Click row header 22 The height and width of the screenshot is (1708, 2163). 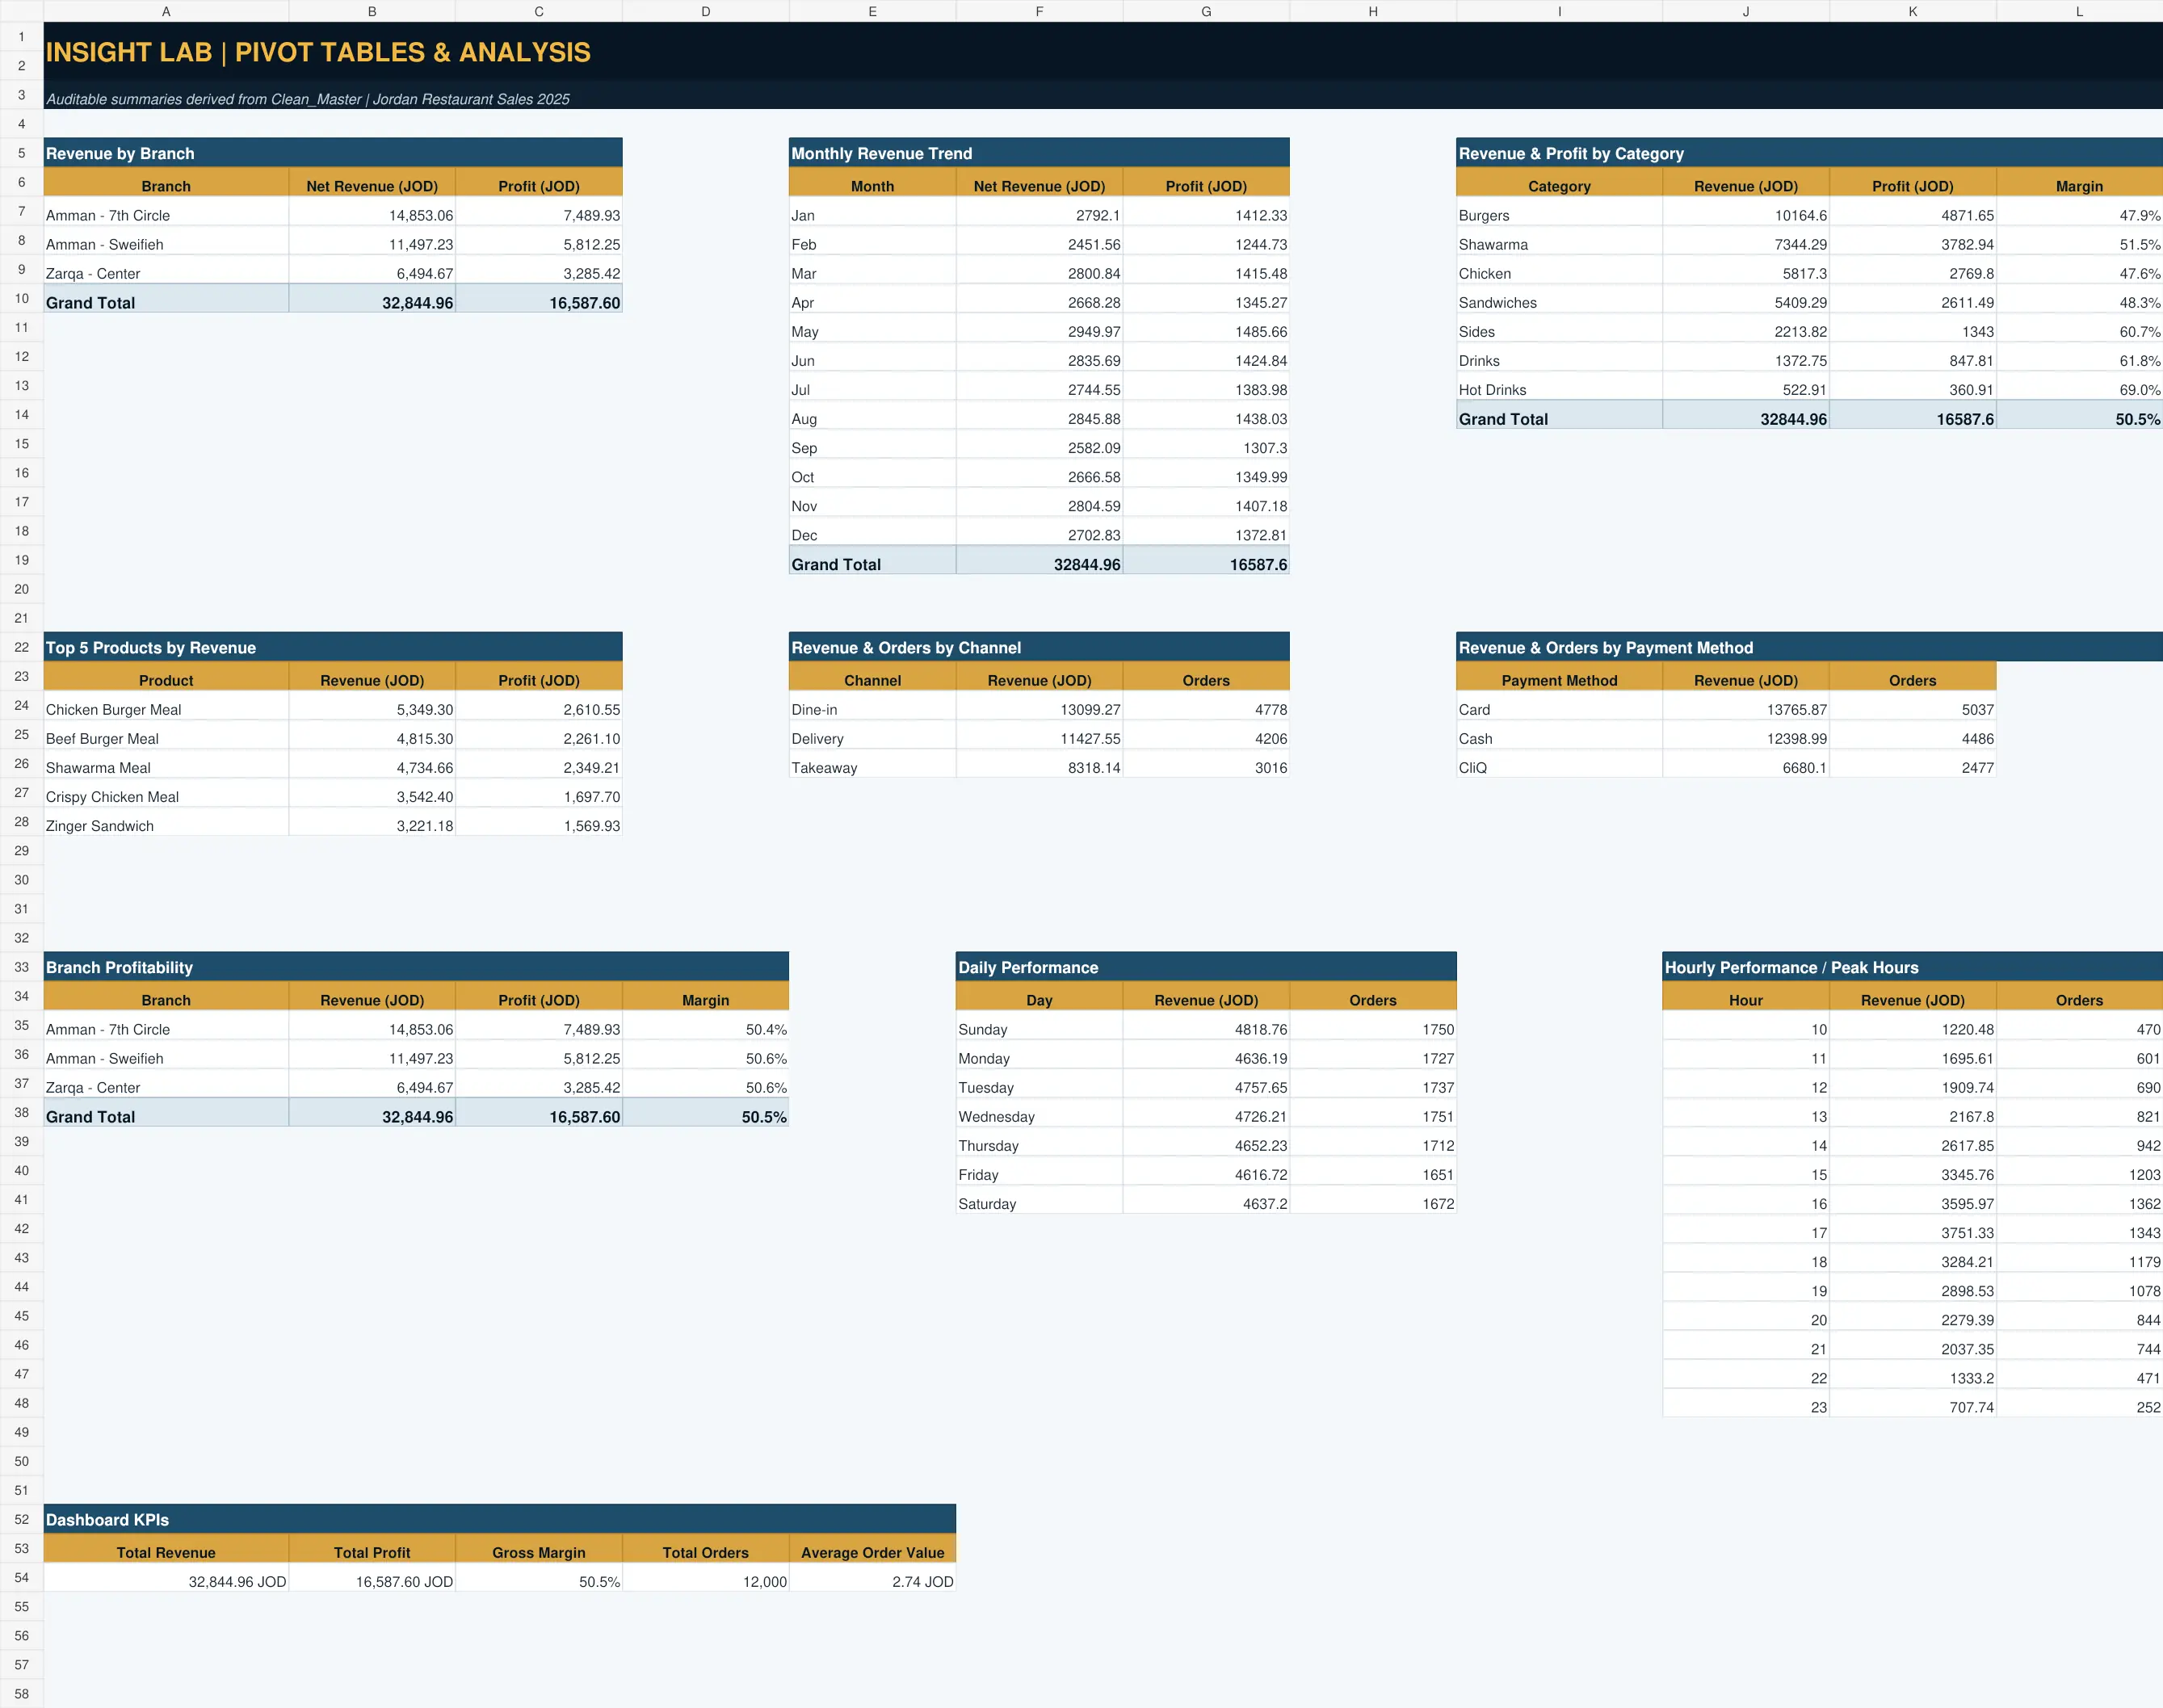[x=21, y=647]
